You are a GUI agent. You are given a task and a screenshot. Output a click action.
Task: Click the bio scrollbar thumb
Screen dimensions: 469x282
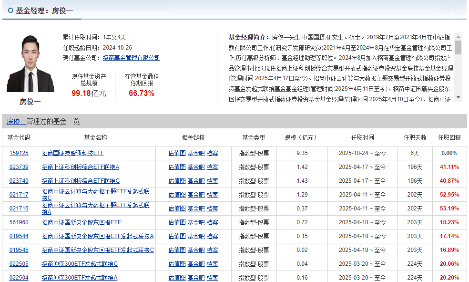[x=458, y=47]
